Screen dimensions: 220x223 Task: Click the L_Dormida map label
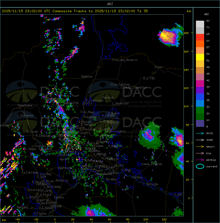click(150, 184)
